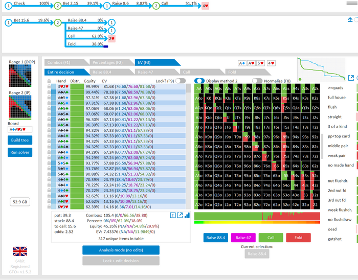Enable the Normalize (F8) toggle
This screenshot has width=358, height=280.
(x=257, y=81)
